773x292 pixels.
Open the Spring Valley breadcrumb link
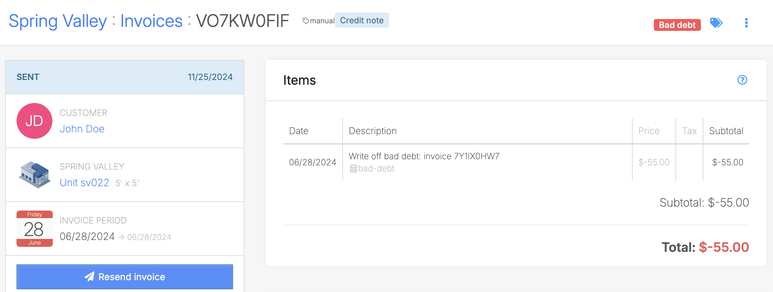tap(58, 21)
